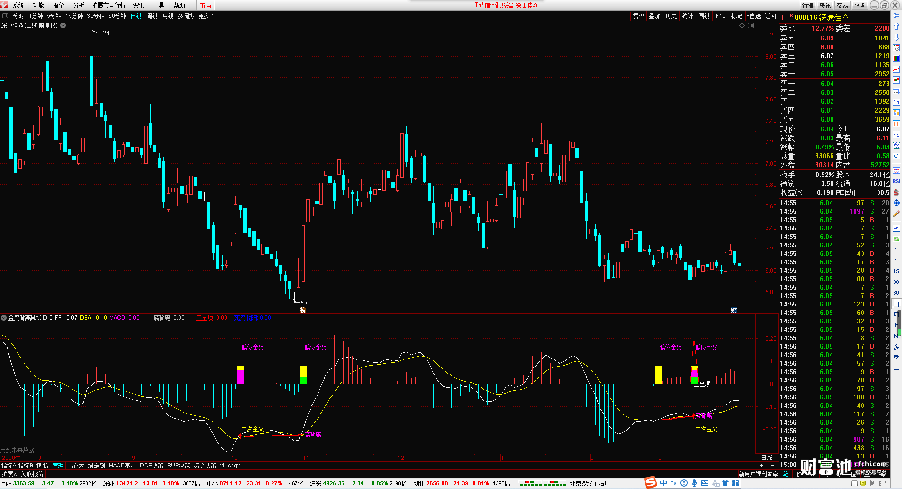Click the window layout icon before 分时
Viewport: 902px width, 489px height.
point(5,16)
